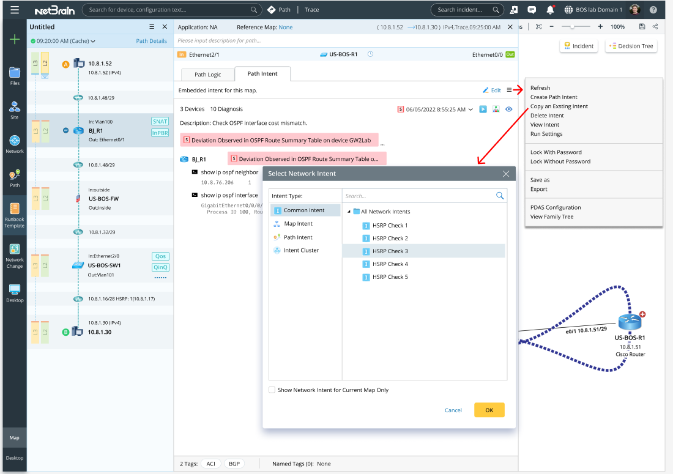The width and height of the screenshot is (673, 474).
Task: Click the share map icon
Action: tap(655, 26)
